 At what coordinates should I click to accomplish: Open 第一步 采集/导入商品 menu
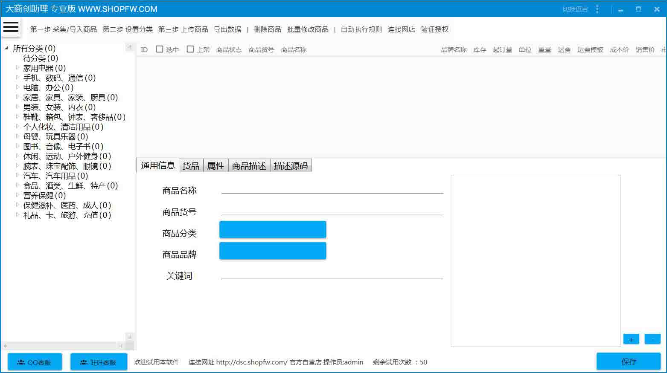[64, 29]
